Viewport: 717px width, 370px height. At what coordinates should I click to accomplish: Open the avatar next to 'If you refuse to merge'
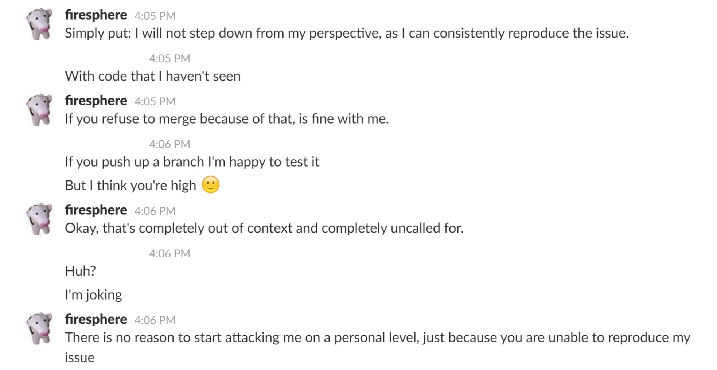coord(39,110)
